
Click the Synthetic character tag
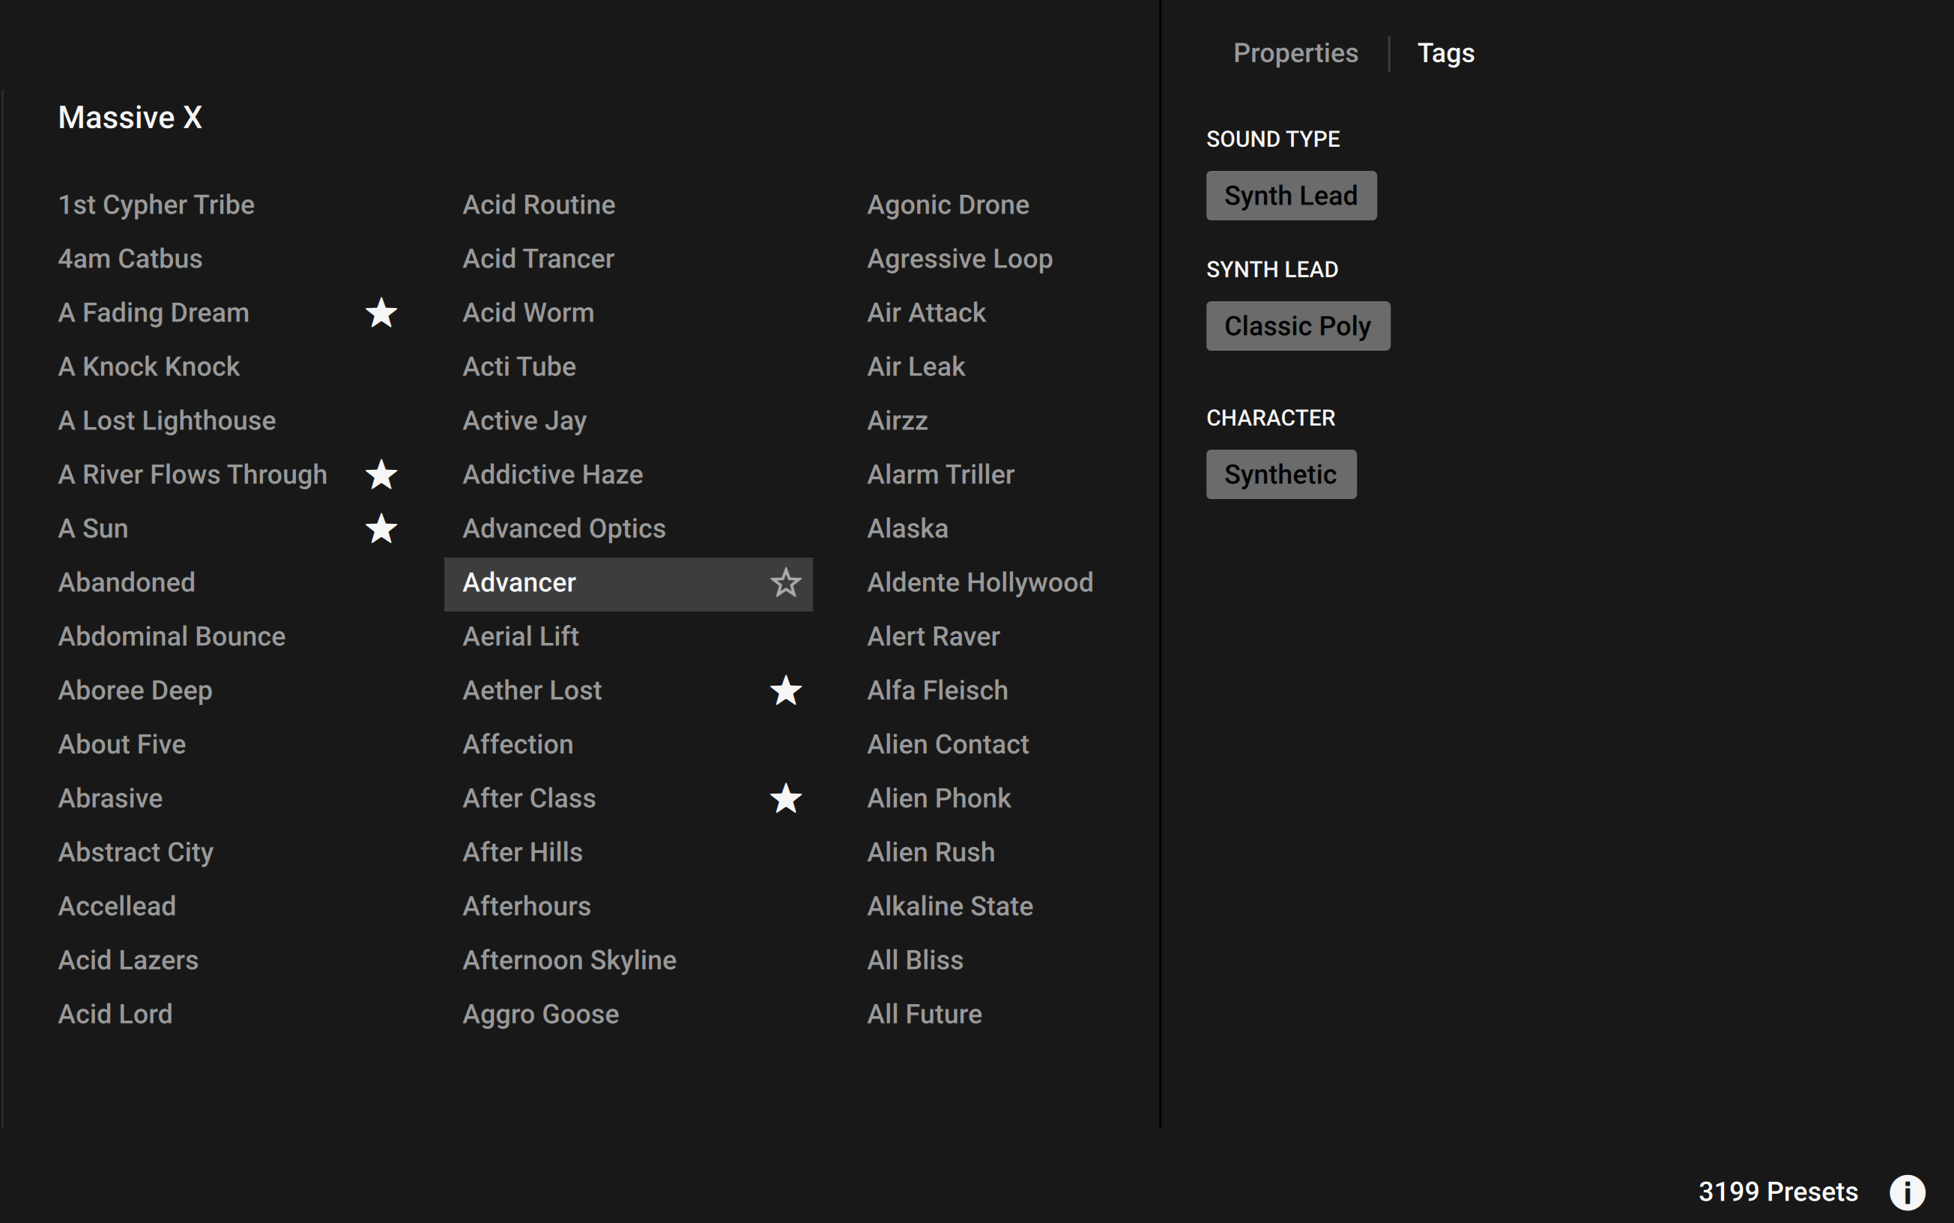1280,474
